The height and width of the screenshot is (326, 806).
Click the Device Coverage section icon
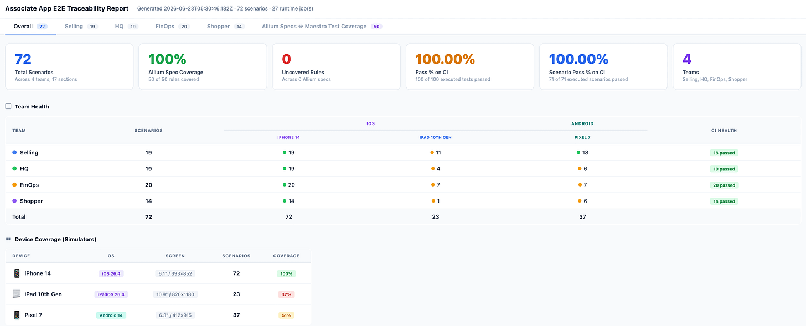[x=8, y=239]
